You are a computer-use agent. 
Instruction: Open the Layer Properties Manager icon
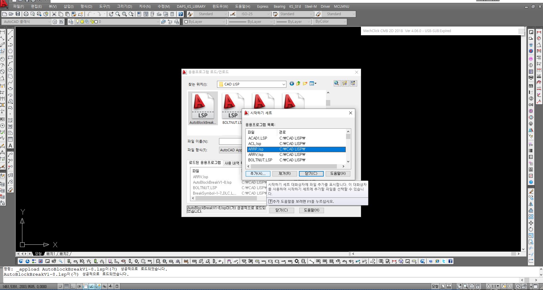(71, 22)
